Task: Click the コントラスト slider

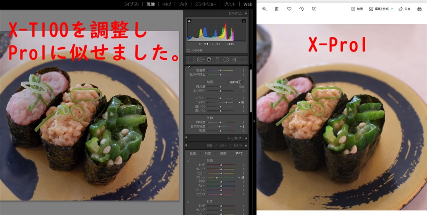Action: click(x=220, y=91)
